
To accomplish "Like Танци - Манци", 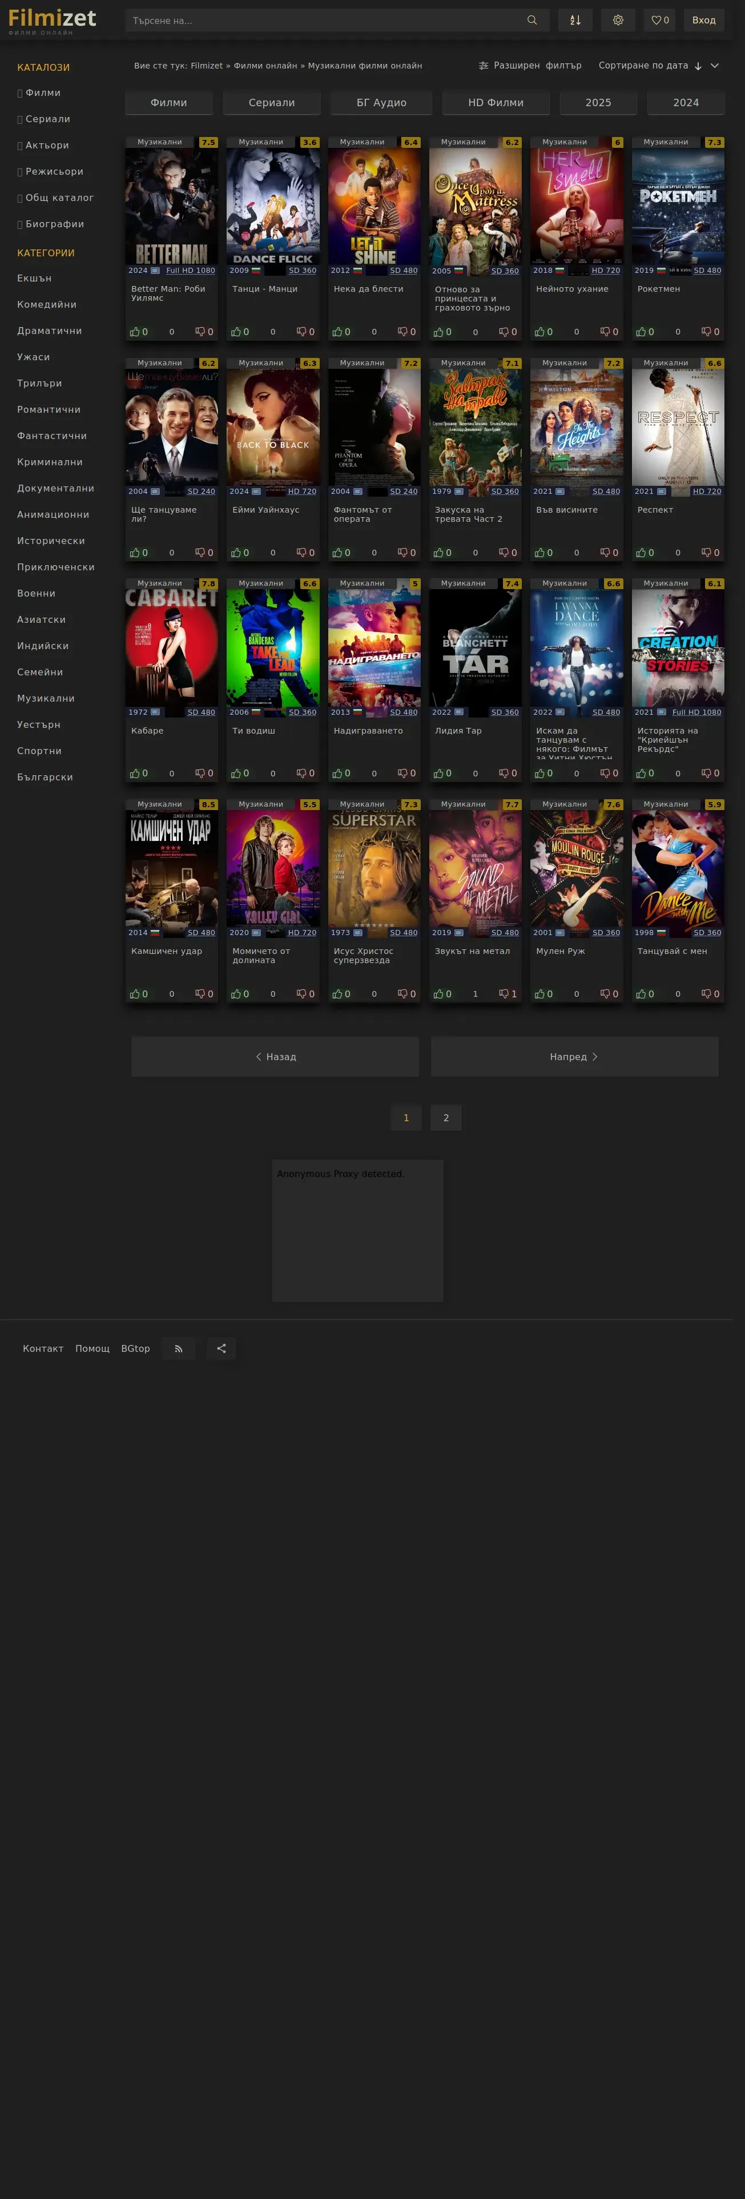I will point(240,332).
